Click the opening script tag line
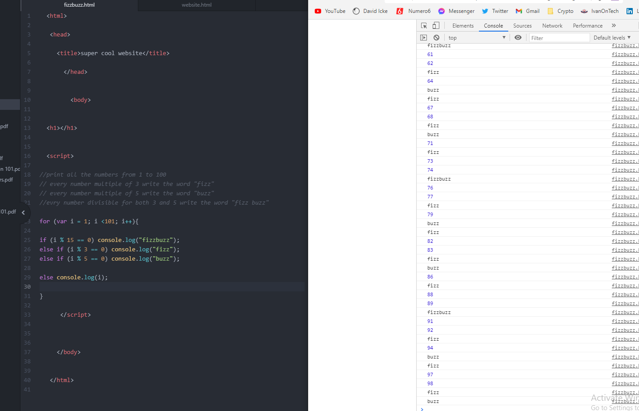 [x=60, y=156]
